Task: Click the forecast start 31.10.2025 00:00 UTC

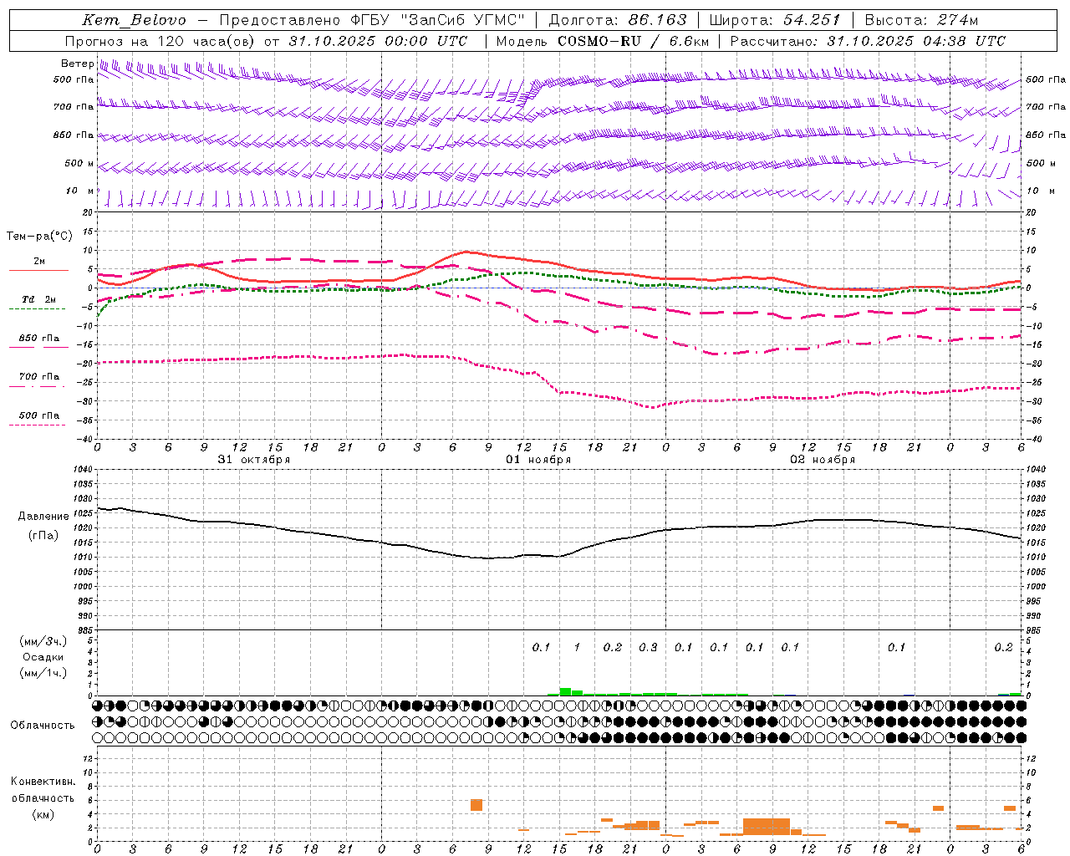Action: (x=378, y=41)
